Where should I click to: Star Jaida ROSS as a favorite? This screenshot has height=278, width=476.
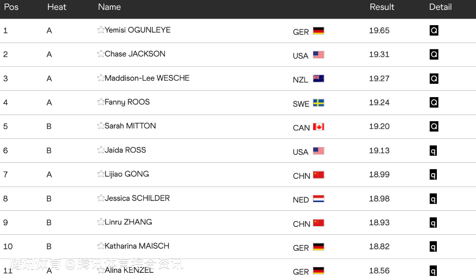(x=101, y=150)
